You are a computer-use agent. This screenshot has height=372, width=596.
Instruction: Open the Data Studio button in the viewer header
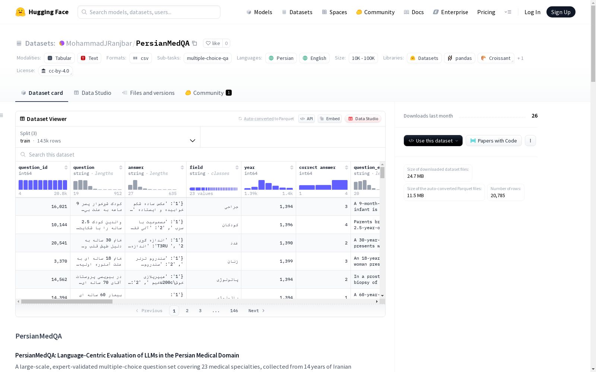point(363,119)
